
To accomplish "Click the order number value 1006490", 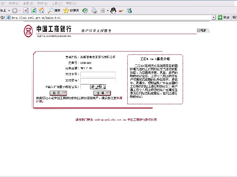I will click(x=86, y=63).
